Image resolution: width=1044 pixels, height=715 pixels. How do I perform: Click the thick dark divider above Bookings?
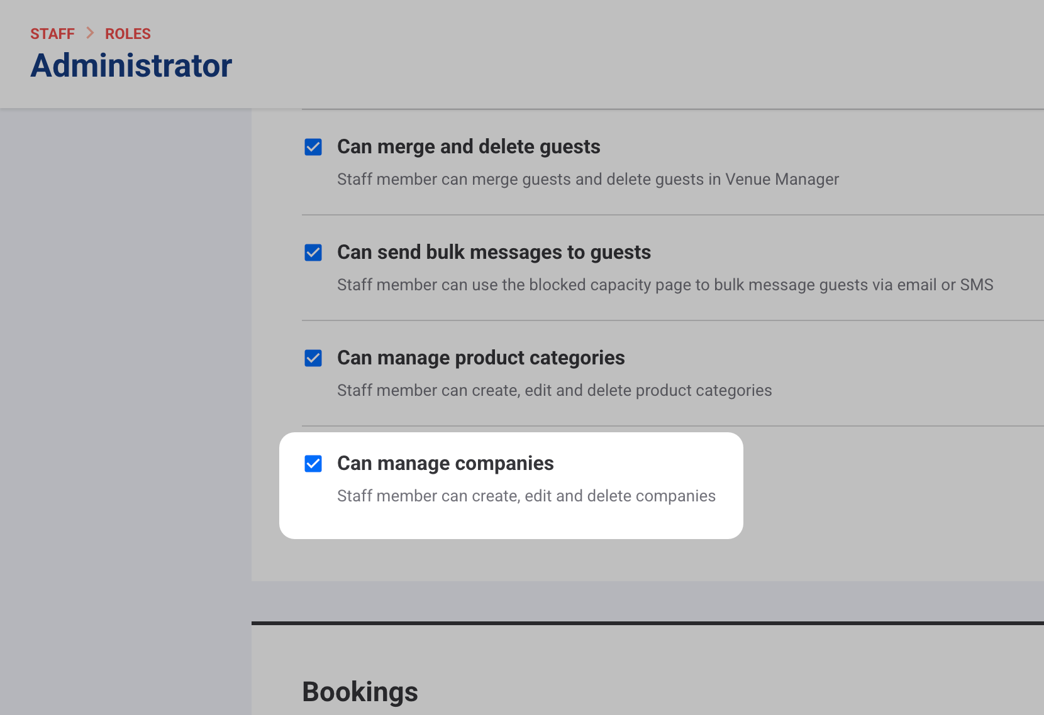[648, 623]
